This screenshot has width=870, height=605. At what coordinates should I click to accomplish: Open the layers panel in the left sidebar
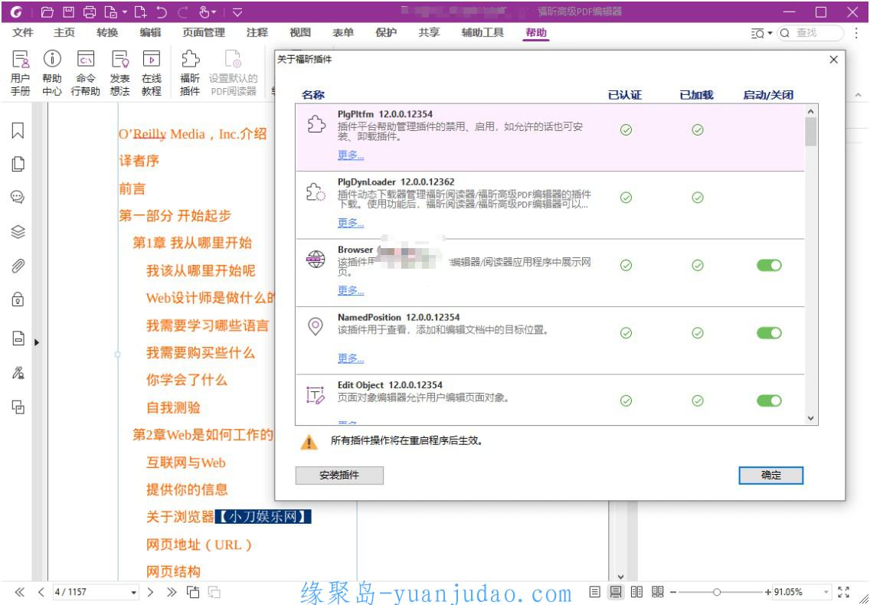18,231
